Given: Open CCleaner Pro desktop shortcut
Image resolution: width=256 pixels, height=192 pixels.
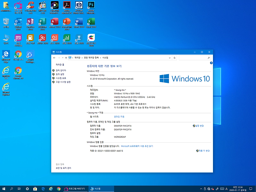Looking at the screenshot, I should click(x=30, y=7).
